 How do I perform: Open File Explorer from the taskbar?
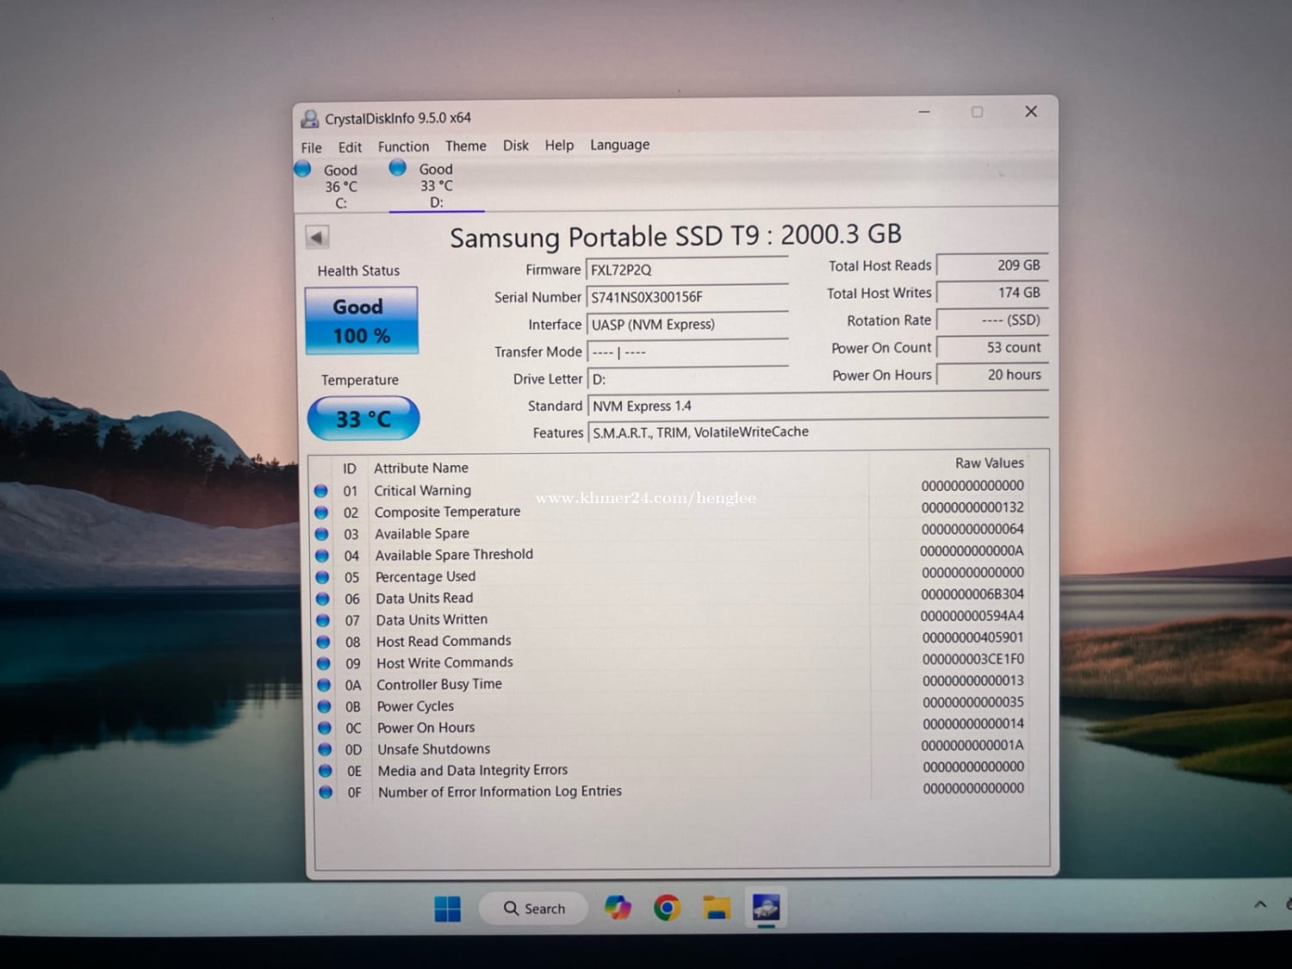pos(716,908)
